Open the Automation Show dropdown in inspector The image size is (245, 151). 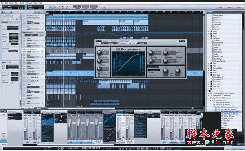coord(13,51)
